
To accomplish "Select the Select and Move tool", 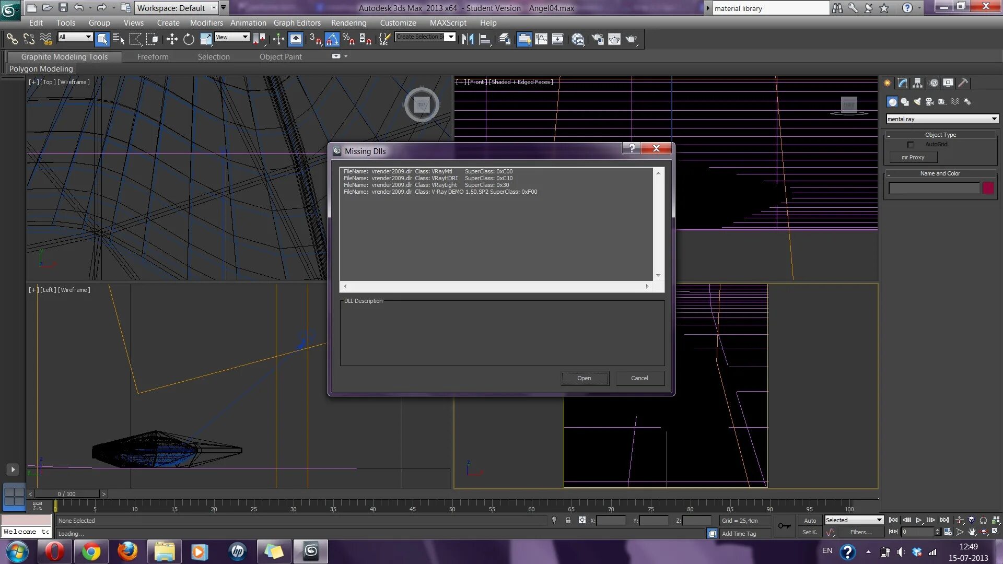I will tap(172, 39).
